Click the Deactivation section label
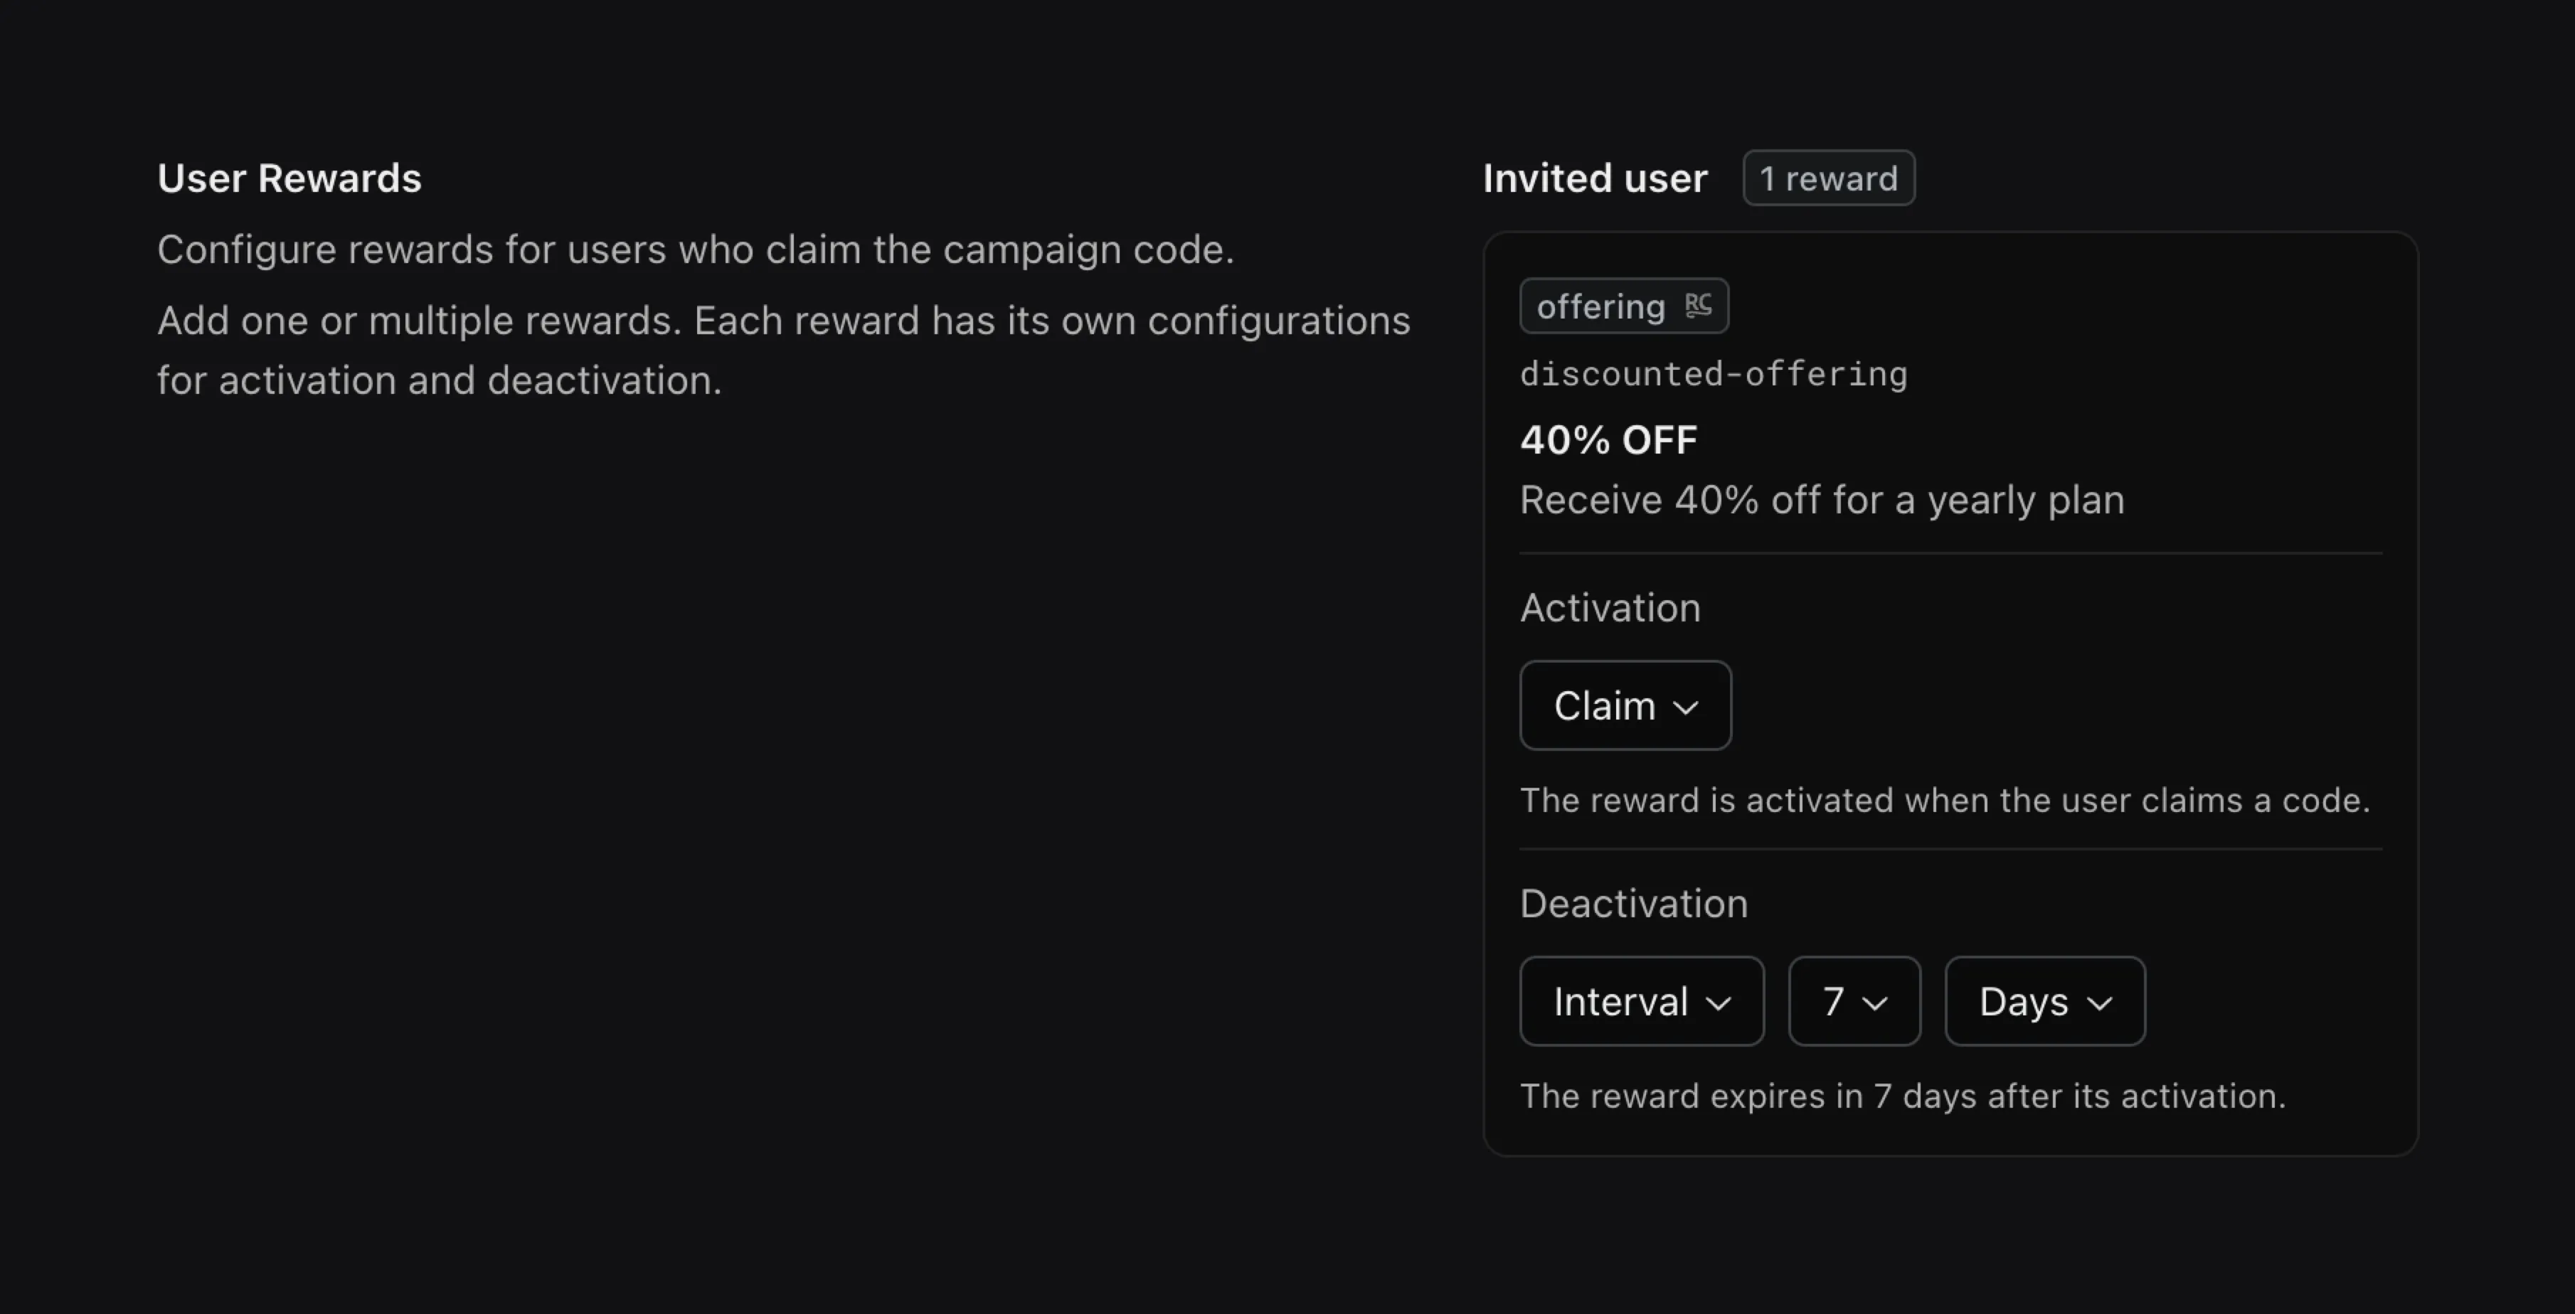 point(1633,902)
